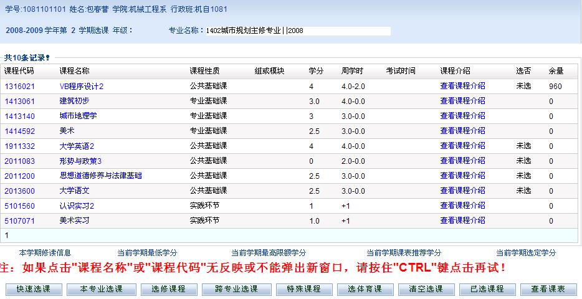Open 选体育课 selection

tap(365, 290)
